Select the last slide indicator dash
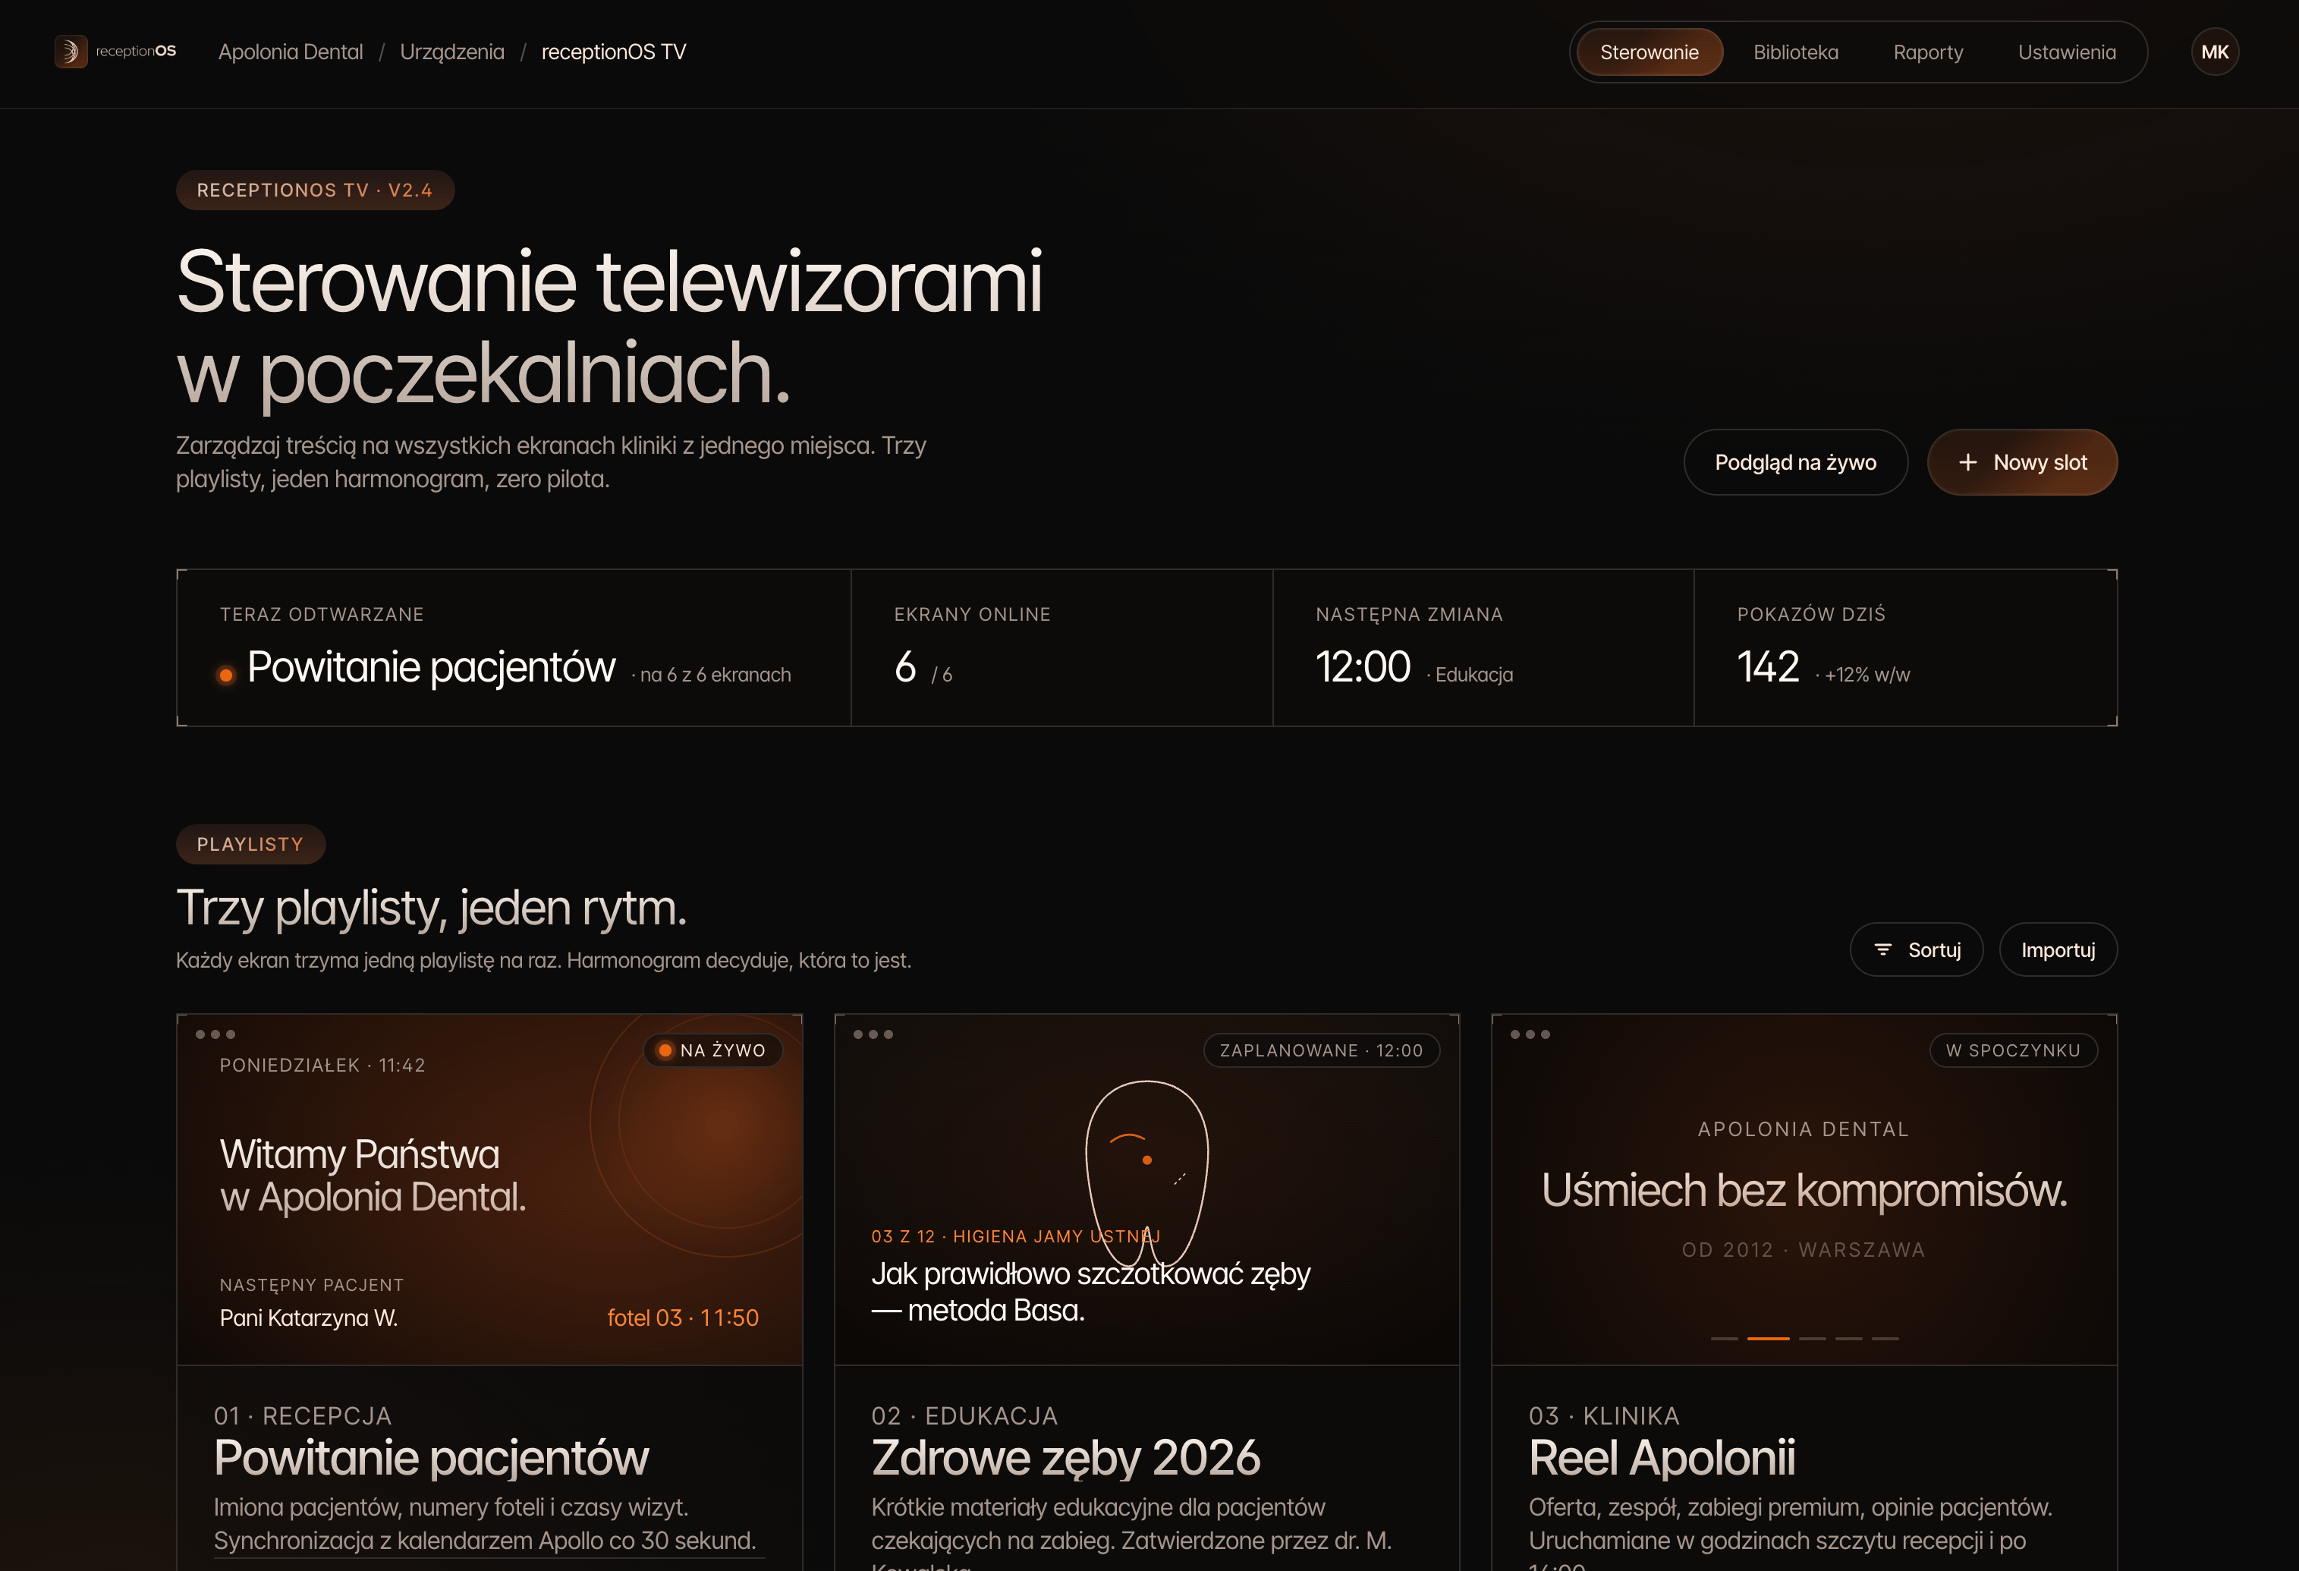The height and width of the screenshot is (1571, 2299). point(1885,1339)
